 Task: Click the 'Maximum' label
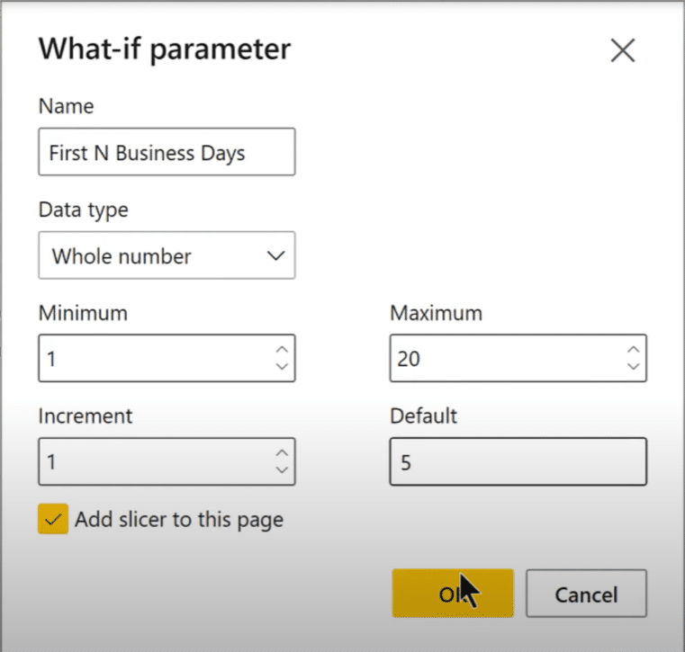pyautogui.click(x=436, y=313)
